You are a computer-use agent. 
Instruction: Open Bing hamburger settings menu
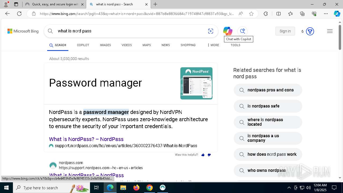(x=330, y=31)
